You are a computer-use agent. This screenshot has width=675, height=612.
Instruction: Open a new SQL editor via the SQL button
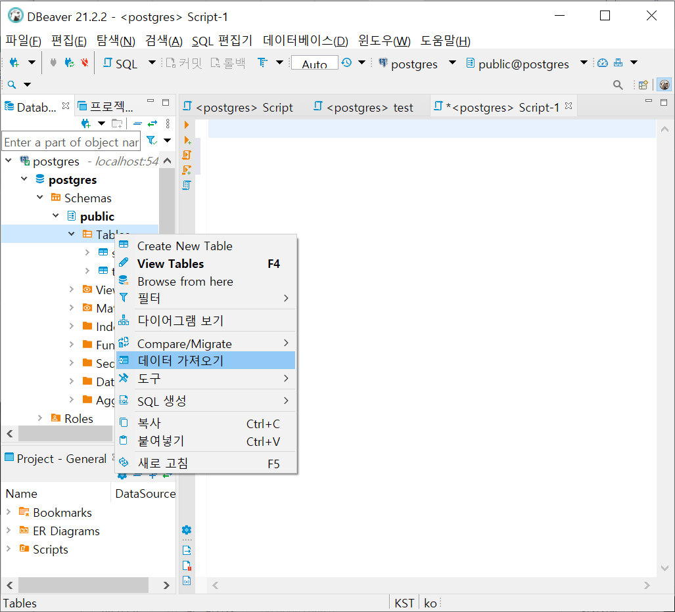[120, 64]
